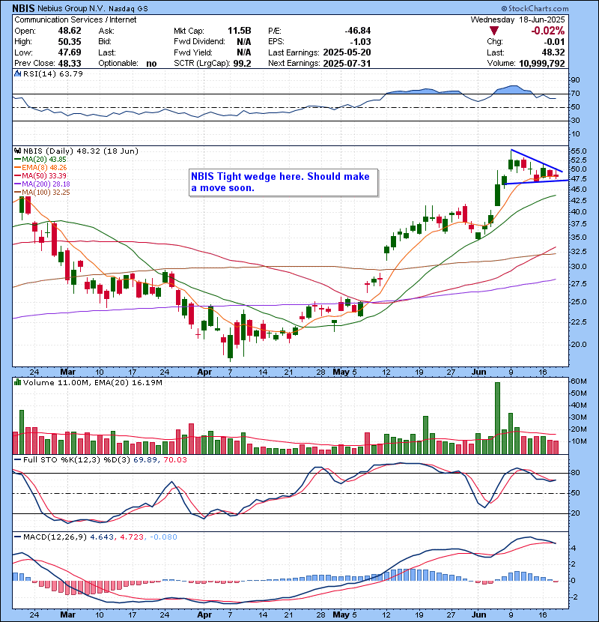
Task: Click the MACD histogram value -0.080
Action: pos(164,537)
